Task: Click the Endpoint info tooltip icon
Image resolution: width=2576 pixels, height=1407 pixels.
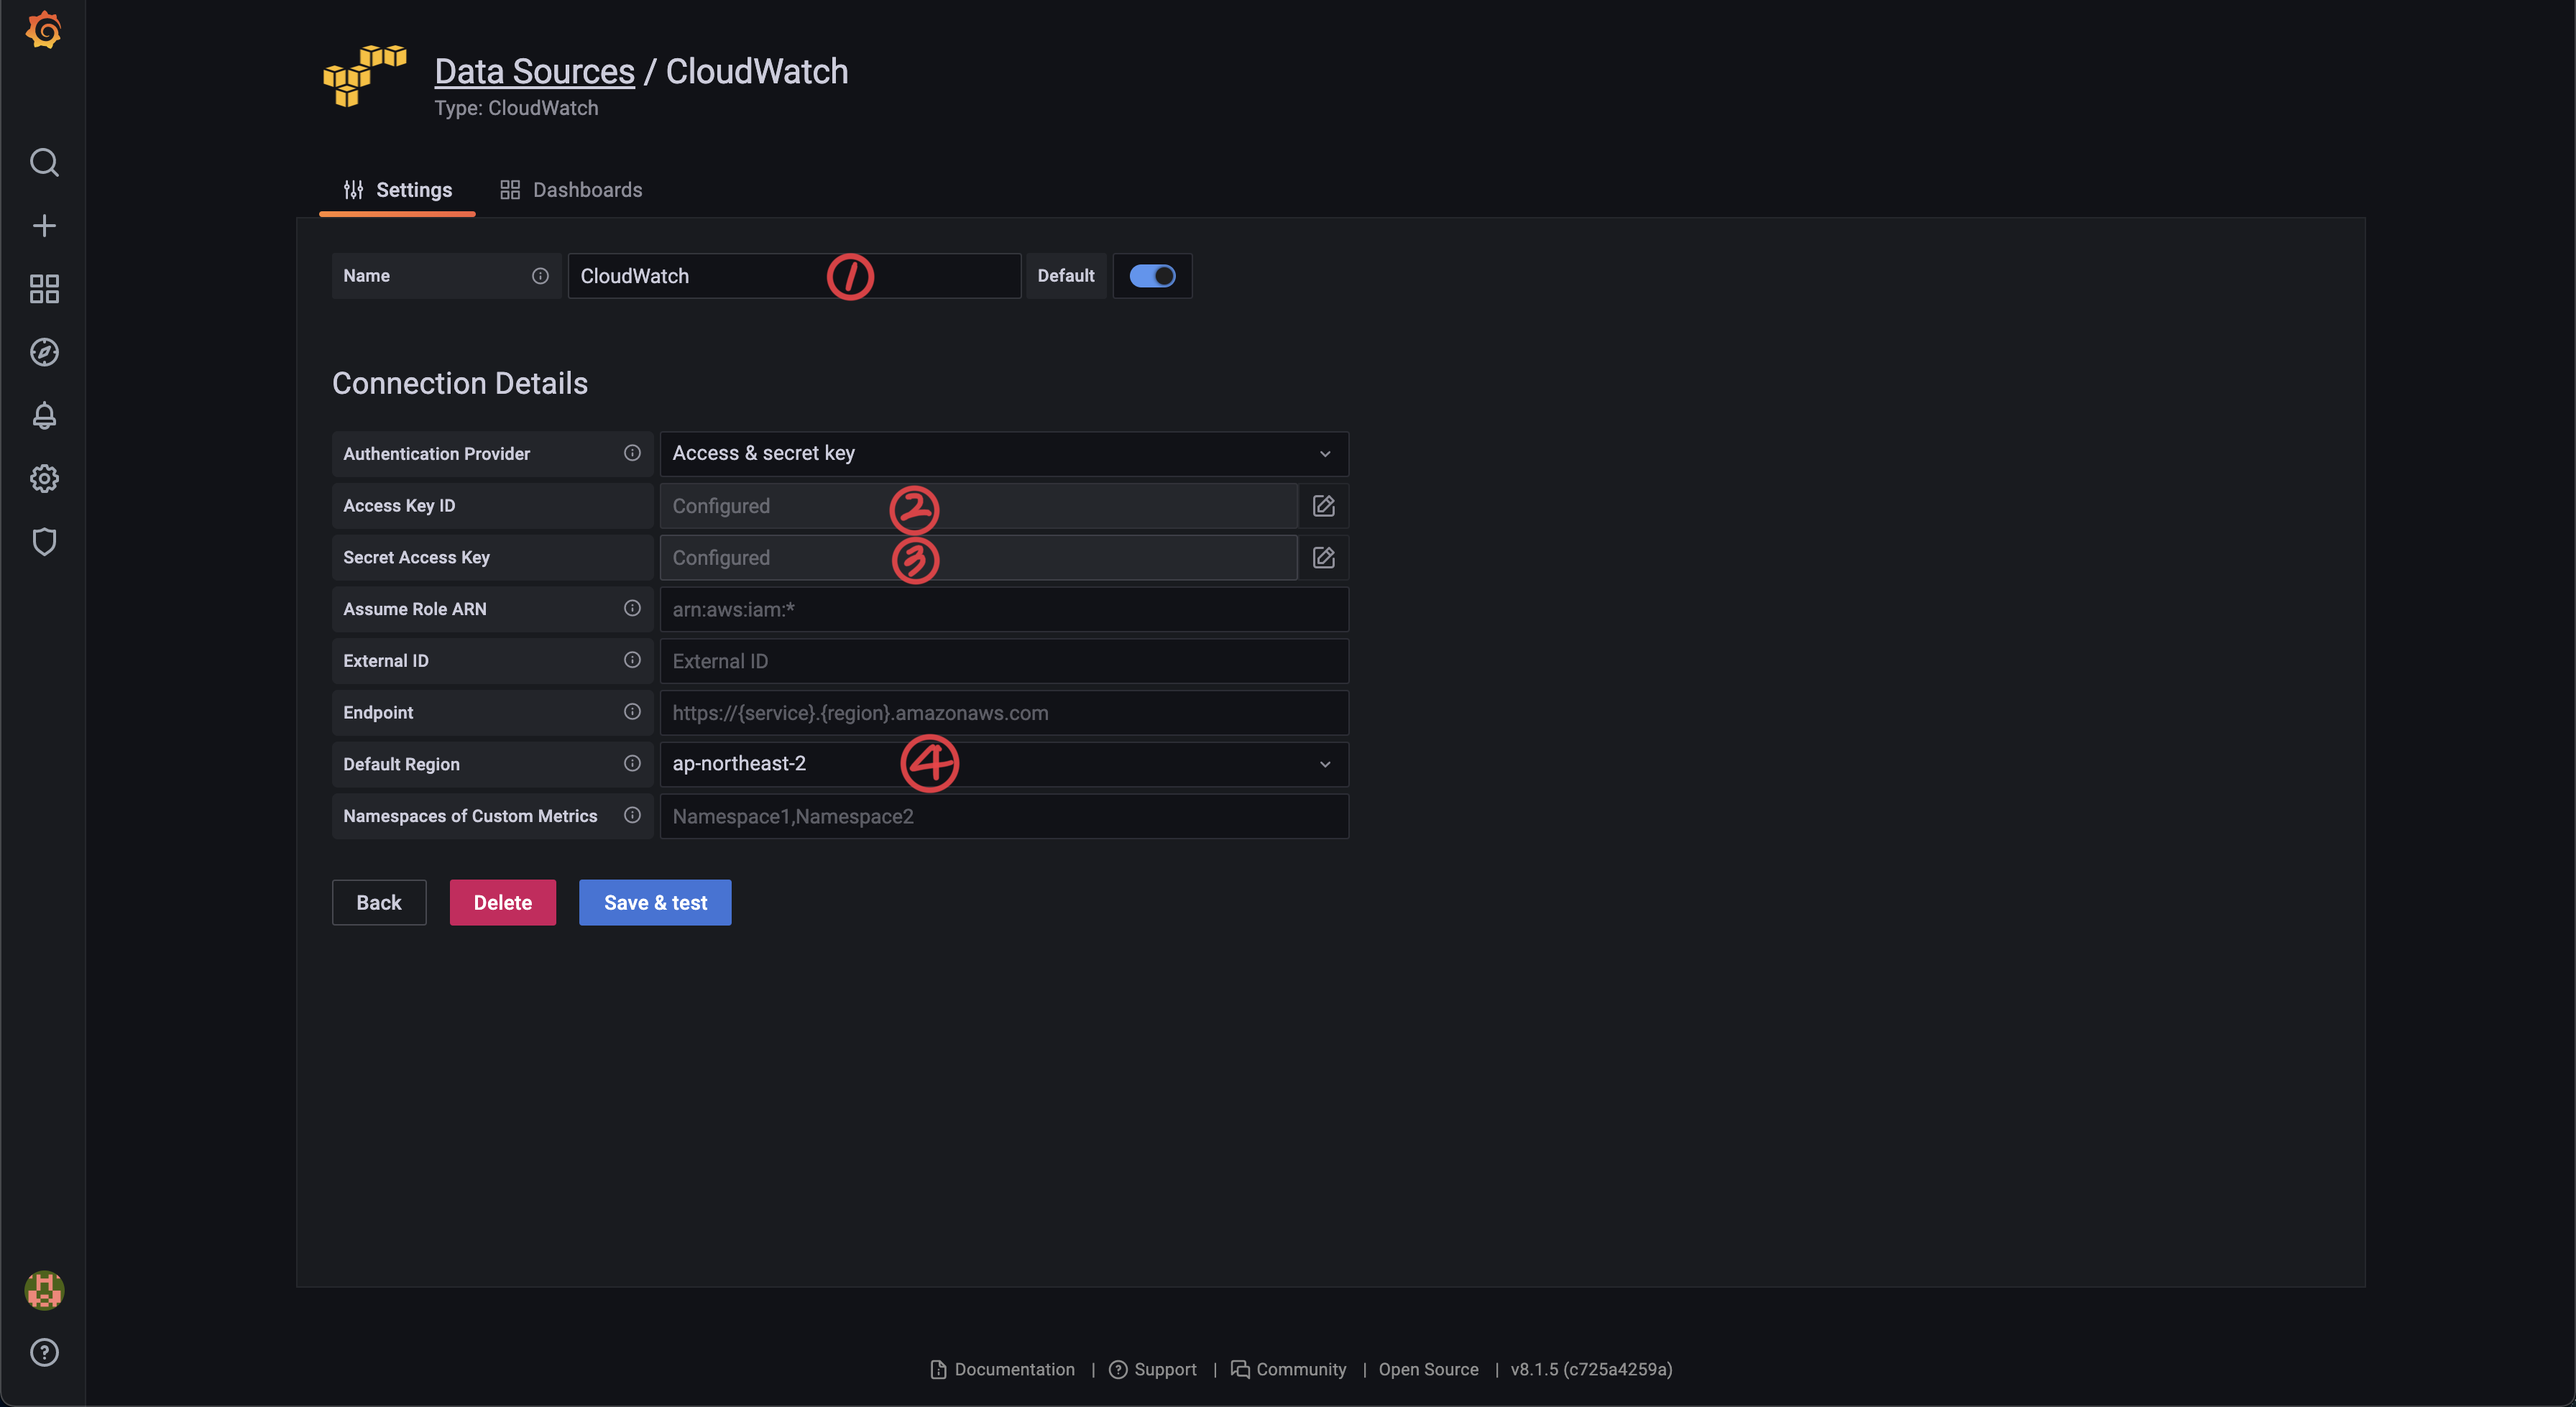Action: click(632, 712)
